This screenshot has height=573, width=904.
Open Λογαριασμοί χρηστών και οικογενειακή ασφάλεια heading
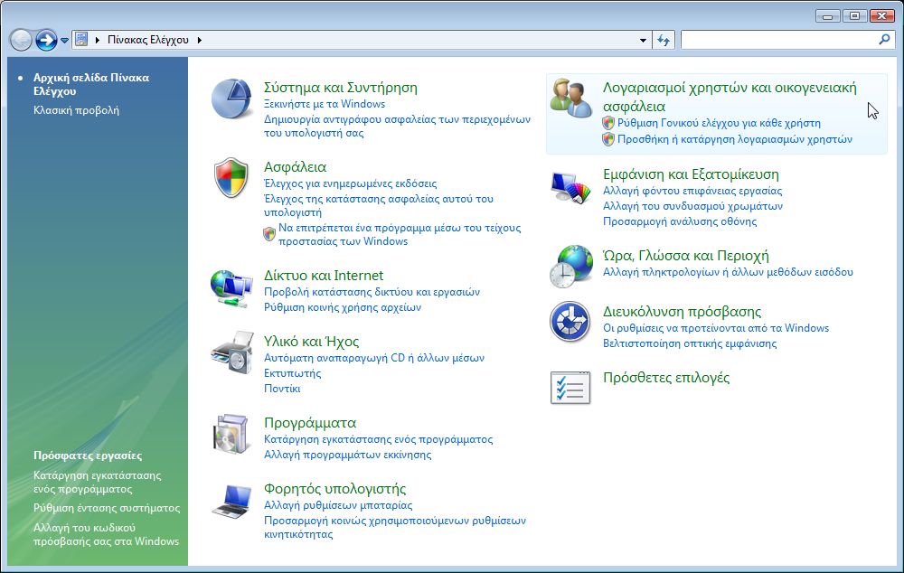tap(730, 97)
